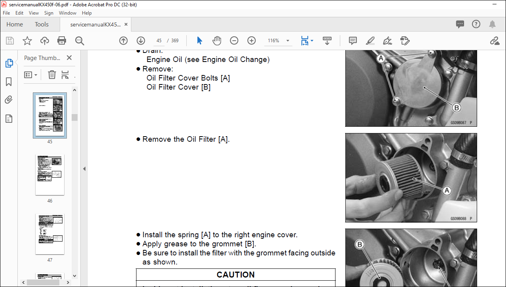Screen dimensions: 506x287
Task: Switch to the Tools tab
Action: coord(42,24)
